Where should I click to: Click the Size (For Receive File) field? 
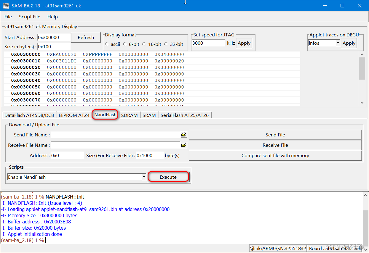(150, 156)
